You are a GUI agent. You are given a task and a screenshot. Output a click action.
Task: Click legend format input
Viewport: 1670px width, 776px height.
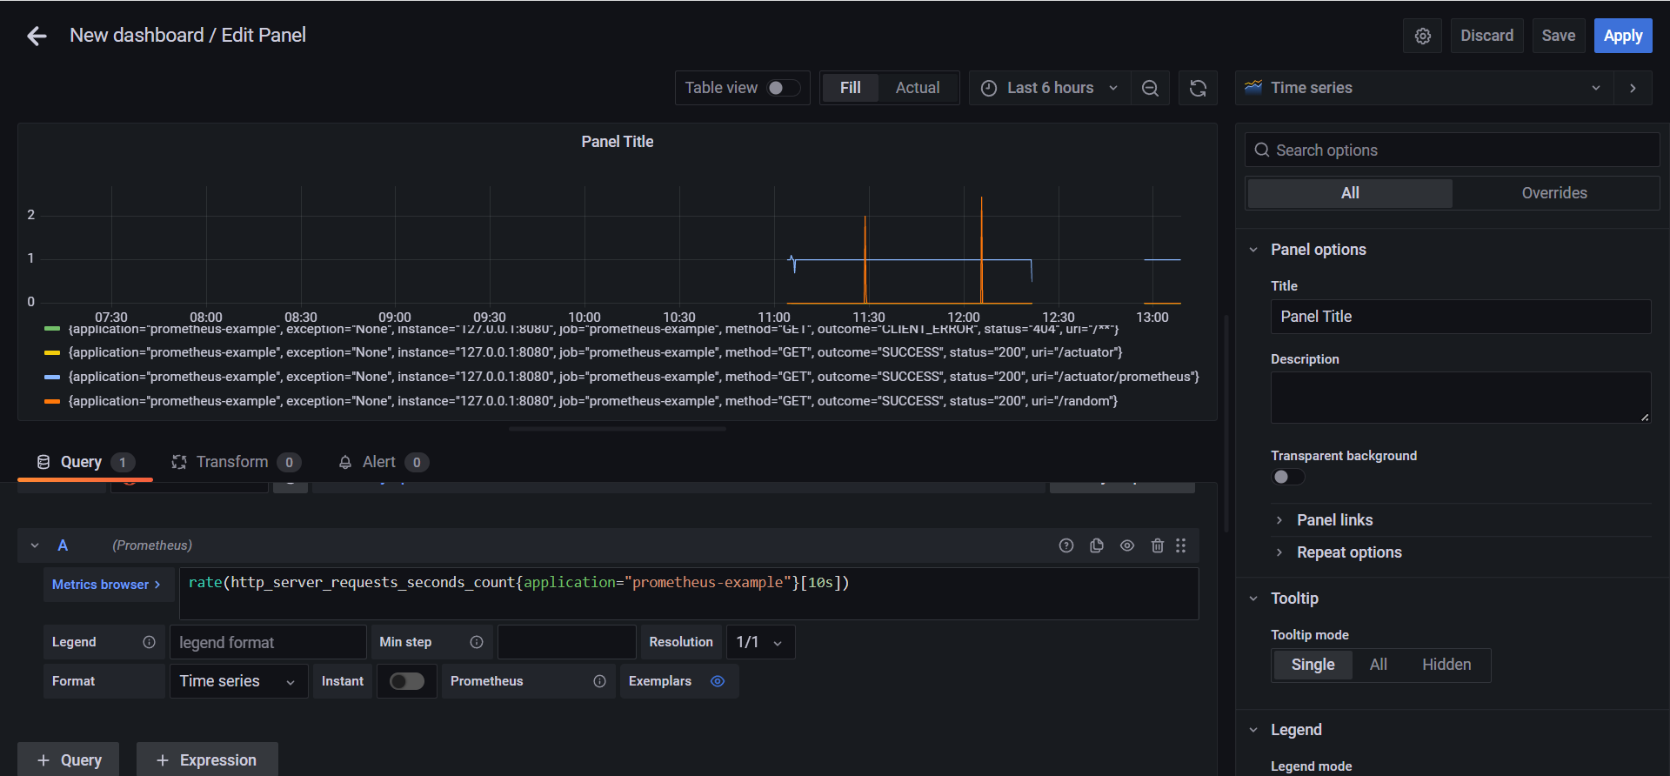[268, 642]
